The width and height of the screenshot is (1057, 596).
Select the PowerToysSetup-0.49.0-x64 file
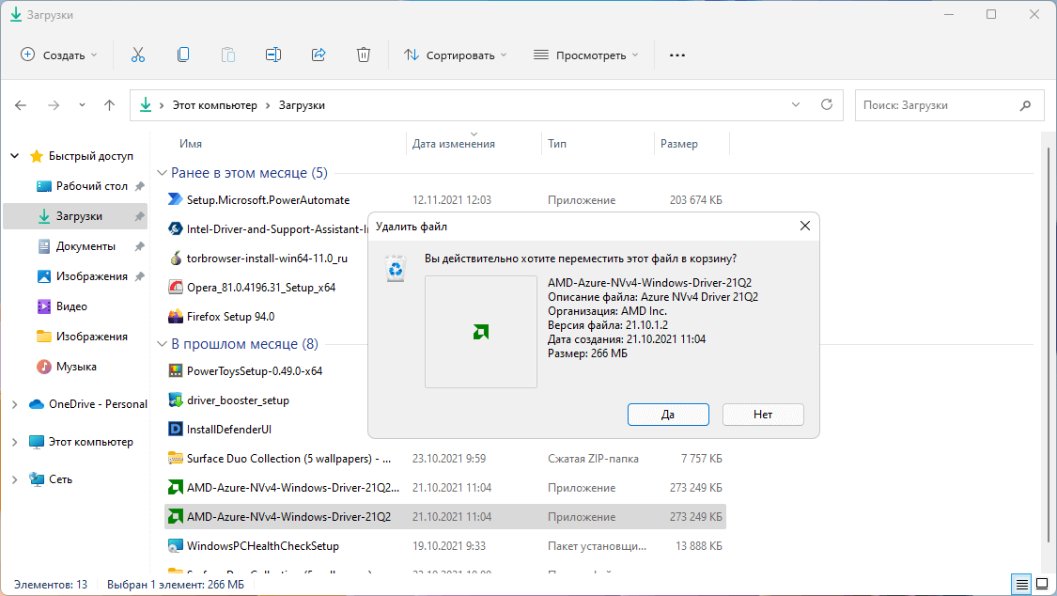[254, 371]
